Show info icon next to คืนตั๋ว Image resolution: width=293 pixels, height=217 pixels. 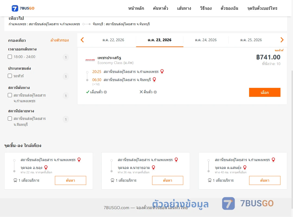[x=155, y=92]
